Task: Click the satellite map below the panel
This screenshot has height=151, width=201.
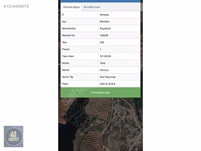Action: tap(100, 124)
